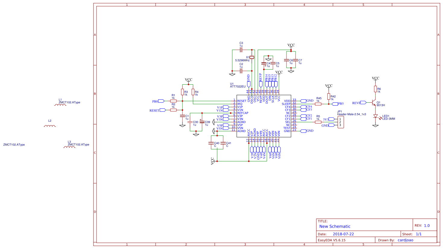Viewport: 443px width, 249px height.
Task: Select the U1 ATT7022EU chip body
Action: (264, 116)
